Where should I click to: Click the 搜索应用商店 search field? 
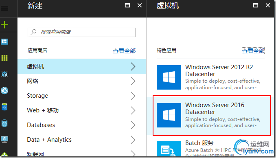tap(81, 32)
